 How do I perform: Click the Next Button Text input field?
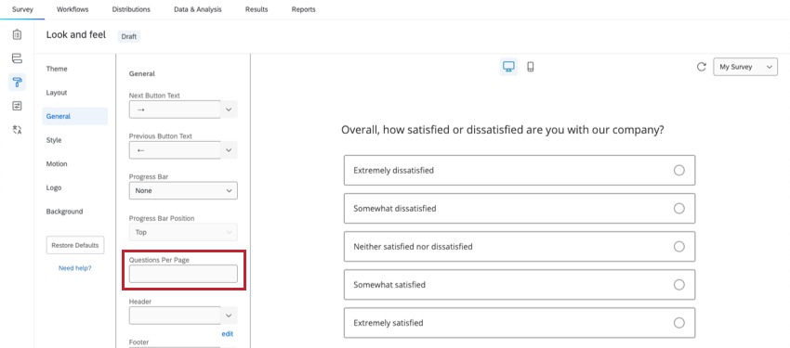coord(175,110)
